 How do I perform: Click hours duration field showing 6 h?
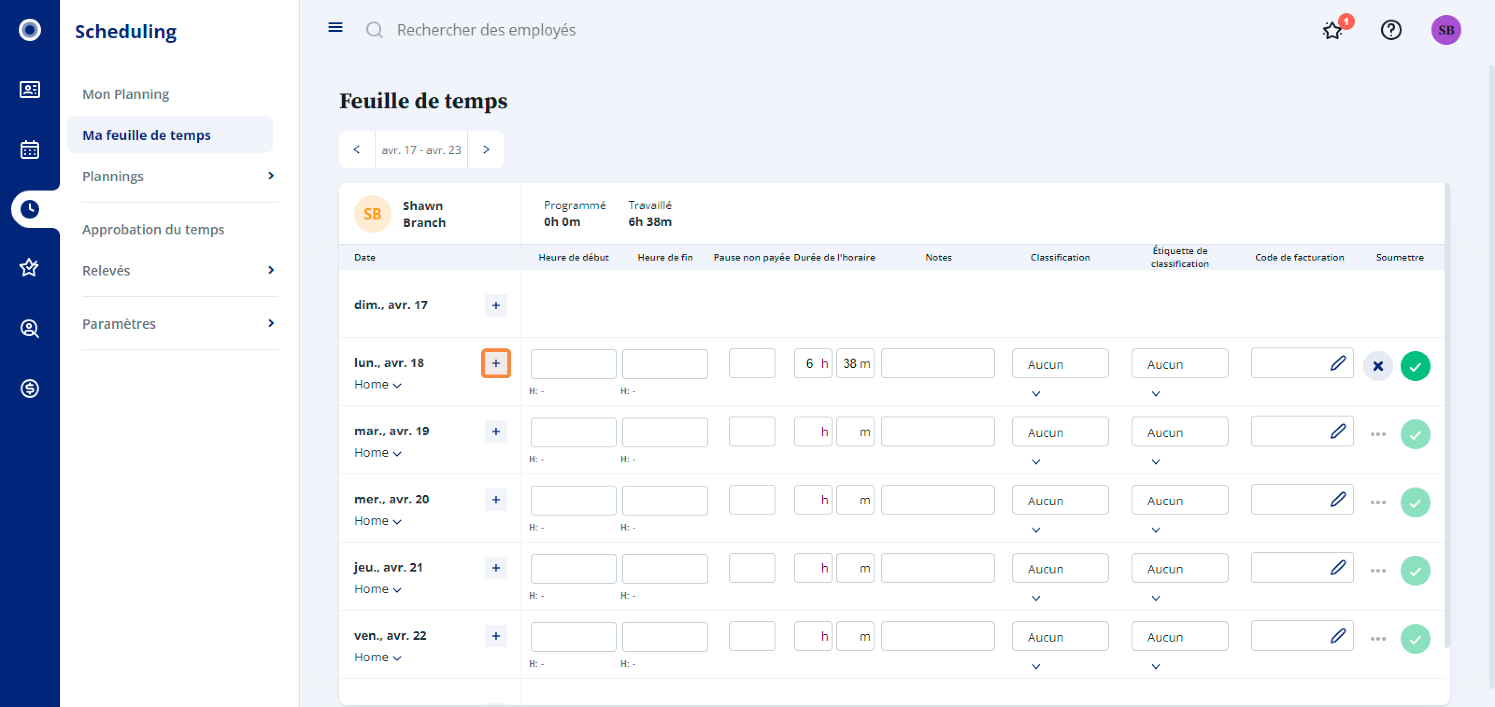[x=812, y=363]
